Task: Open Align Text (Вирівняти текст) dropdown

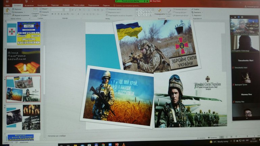Action: 113,12
